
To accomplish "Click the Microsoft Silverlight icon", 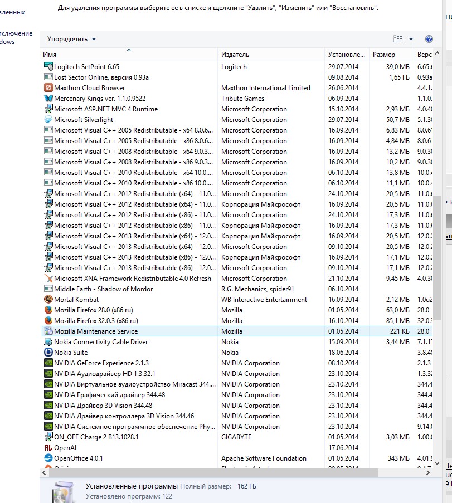I will (x=48, y=119).
